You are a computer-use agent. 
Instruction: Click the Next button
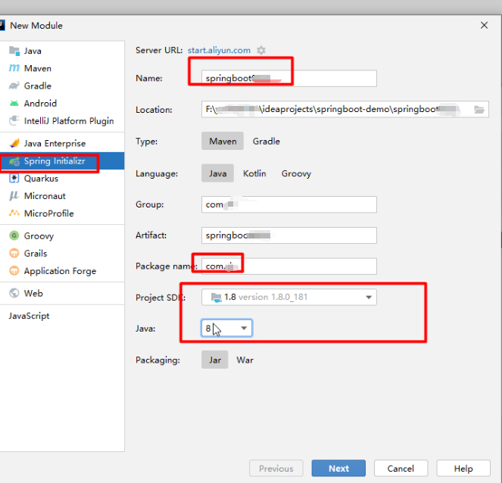pyautogui.click(x=338, y=469)
